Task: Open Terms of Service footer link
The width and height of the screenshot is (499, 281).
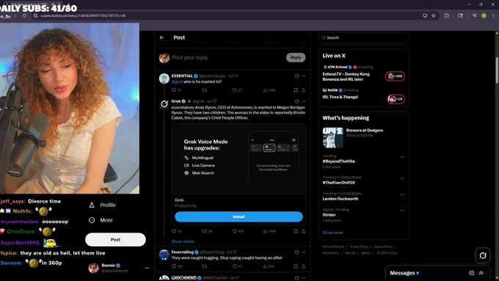Action: [333, 247]
